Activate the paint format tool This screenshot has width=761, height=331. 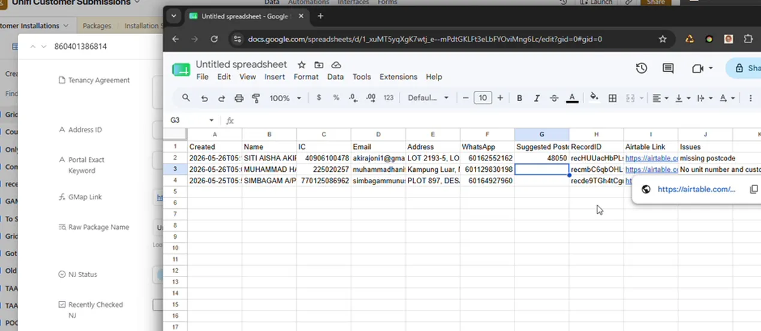tap(256, 98)
